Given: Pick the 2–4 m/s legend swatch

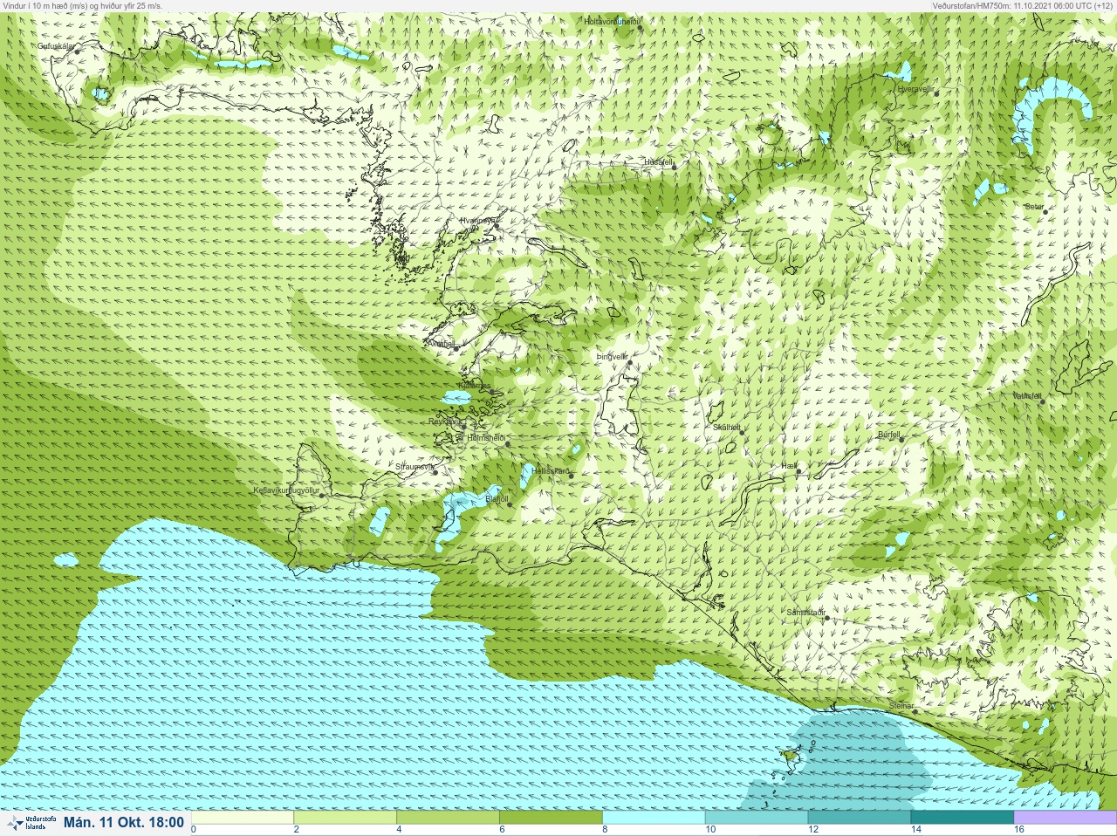Looking at the screenshot, I should 346,818.
